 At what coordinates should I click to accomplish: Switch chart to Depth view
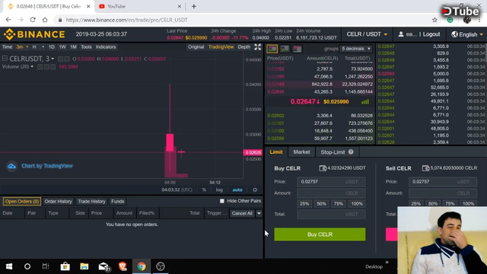click(x=243, y=47)
